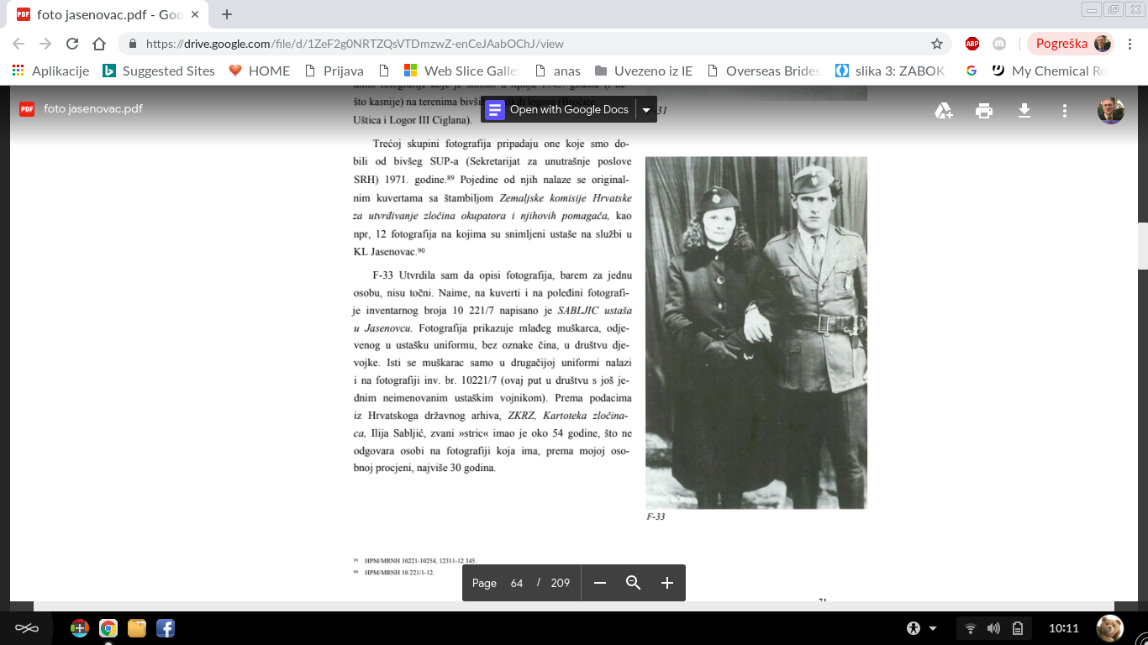
Task: Click the page number 64 field
Action: [517, 583]
